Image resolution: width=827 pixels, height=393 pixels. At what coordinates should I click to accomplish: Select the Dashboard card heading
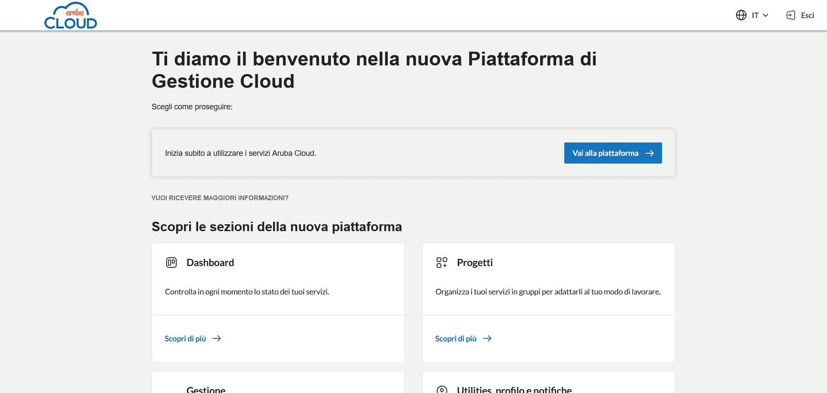click(210, 263)
